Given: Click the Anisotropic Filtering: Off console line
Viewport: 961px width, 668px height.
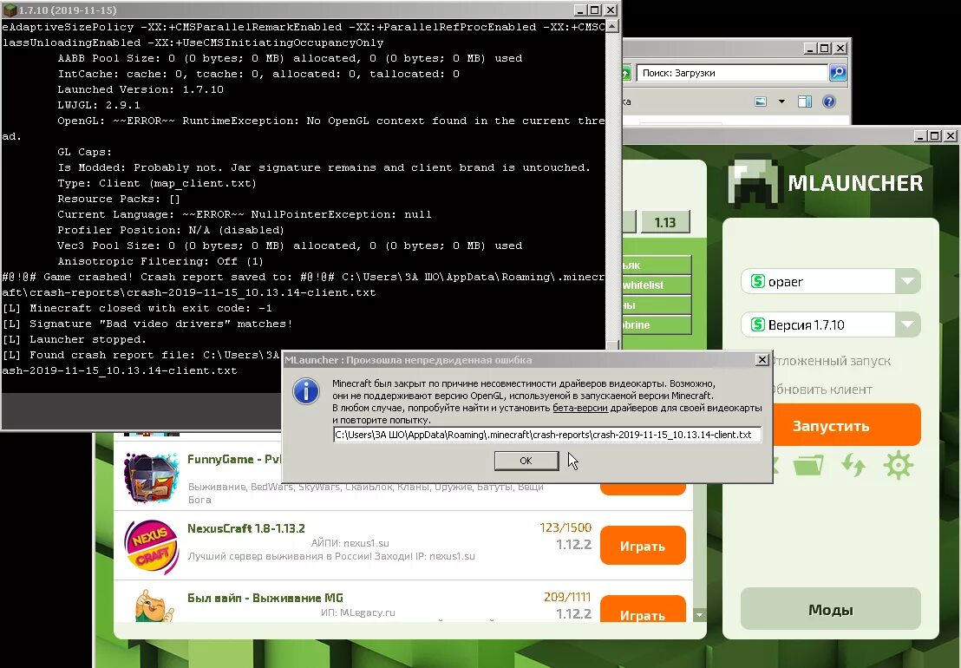Looking at the screenshot, I should click(x=160, y=261).
